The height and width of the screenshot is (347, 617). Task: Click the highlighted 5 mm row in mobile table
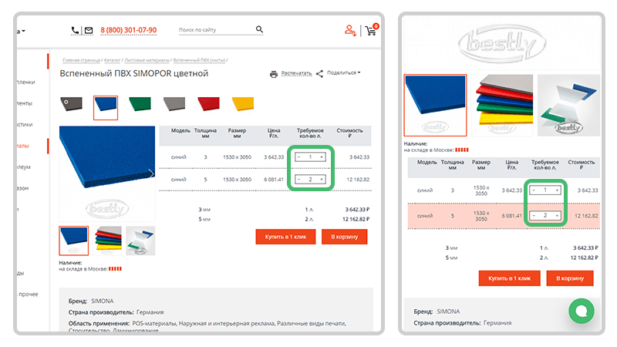(504, 216)
